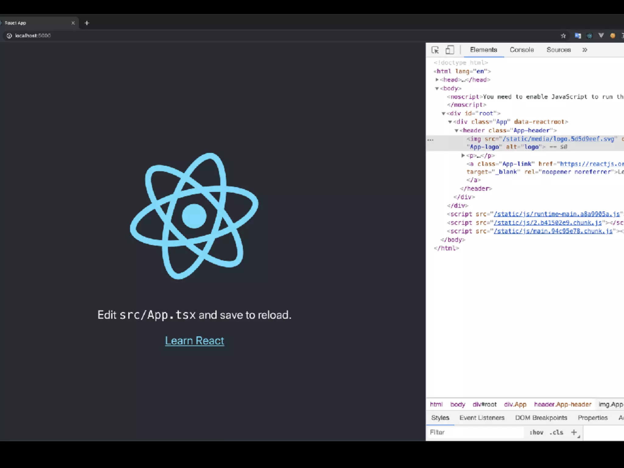
Task: Open the React DevTools extension icon
Action: pos(590,36)
